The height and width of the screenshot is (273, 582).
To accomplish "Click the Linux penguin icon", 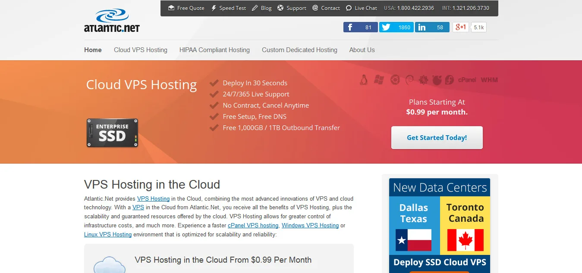I will click(x=364, y=80).
